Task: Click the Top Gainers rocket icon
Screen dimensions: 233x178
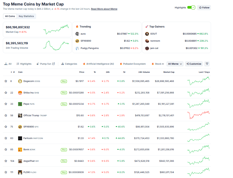Action: coord(147,26)
